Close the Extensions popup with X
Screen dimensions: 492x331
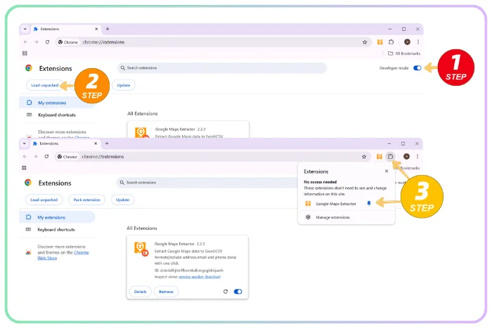pyautogui.click(x=386, y=171)
